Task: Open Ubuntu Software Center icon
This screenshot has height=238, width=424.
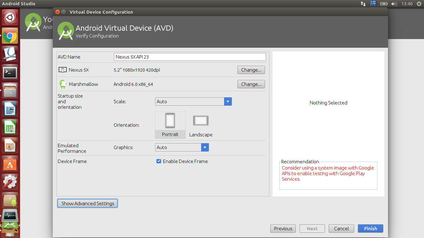Action: pyautogui.click(x=10, y=164)
